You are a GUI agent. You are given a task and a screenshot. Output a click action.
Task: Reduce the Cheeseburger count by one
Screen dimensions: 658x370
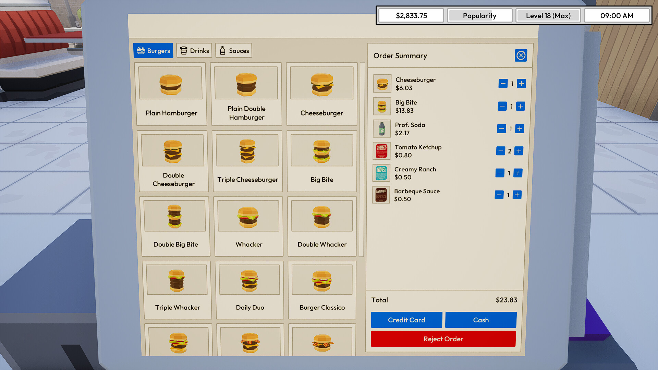(x=503, y=83)
